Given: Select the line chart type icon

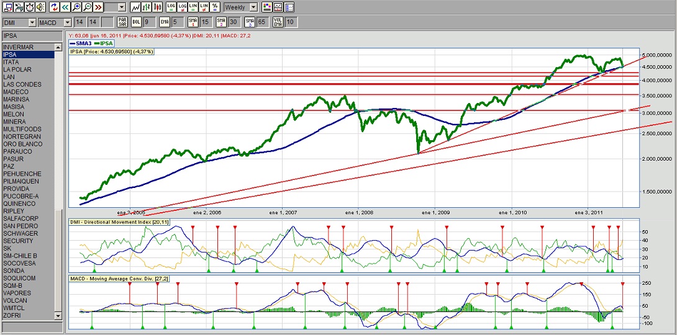Looking at the screenshot, I should coord(135,7).
